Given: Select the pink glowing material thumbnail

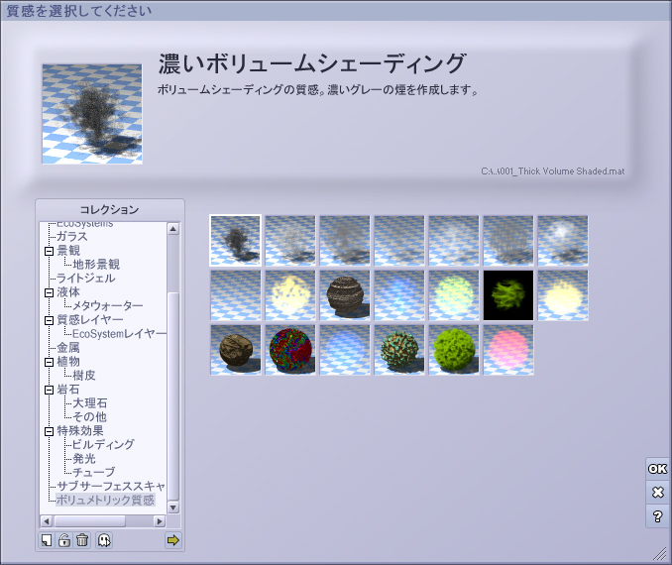Looking at the screenshot, I should [508, 350].
